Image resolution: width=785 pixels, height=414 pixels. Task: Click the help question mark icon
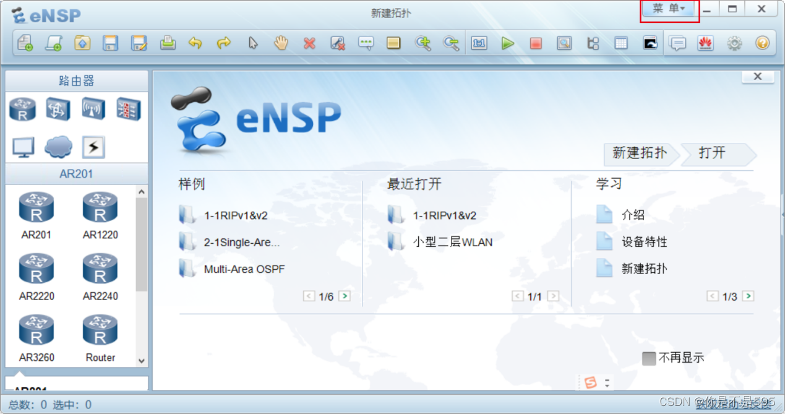pyautogui.click(x=763, y=43)
